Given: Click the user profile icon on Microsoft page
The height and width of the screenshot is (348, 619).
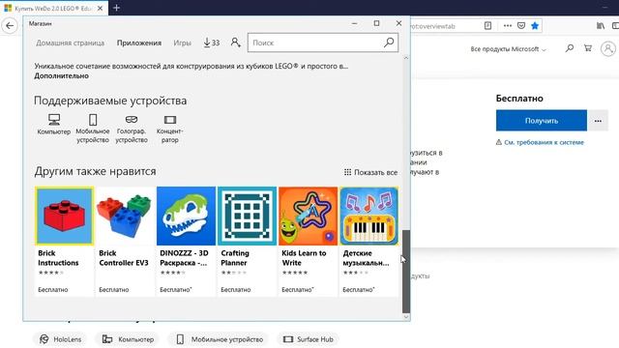Looking at the screenshot, I should point(608,49).
